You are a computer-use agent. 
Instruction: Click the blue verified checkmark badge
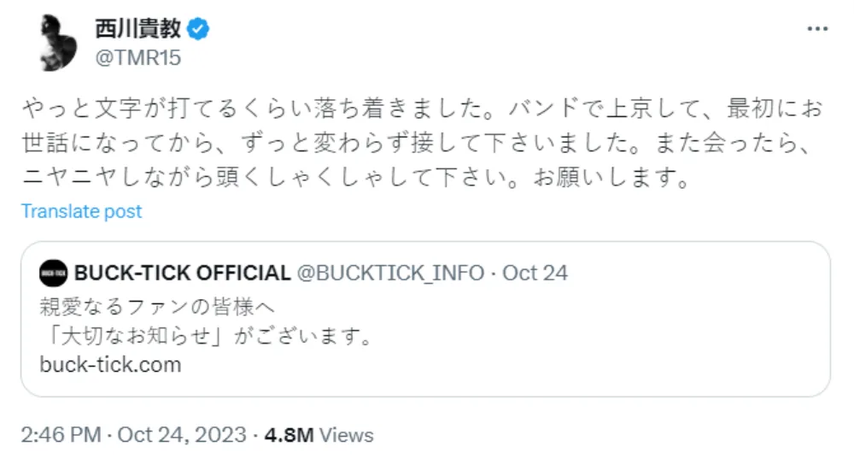(199, 29)
